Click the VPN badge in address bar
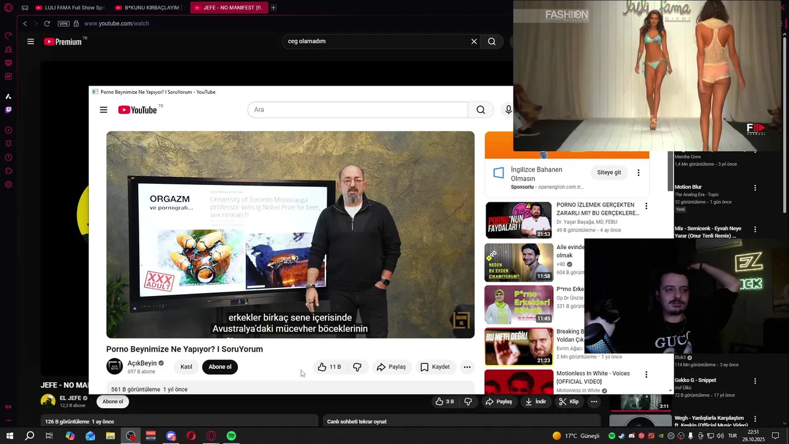 pyautogui.click(x=63, y=23)
